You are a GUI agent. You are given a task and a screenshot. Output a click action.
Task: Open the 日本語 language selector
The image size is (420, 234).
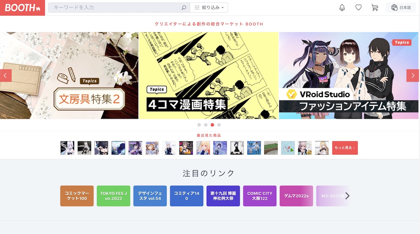click(x=401, y=8)
